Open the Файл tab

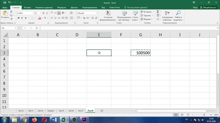click(5, 8)
